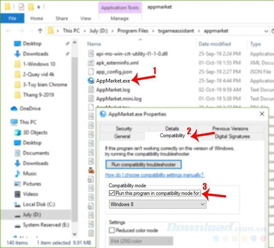The width and height of the screenshot is (274, 248).
Task: Select the app_config.json file icon
Action: pos(91,71)
